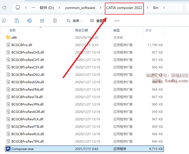Click the Delete trash icon
The width and height of the screenshot is (189, 154).
(55, 21)
